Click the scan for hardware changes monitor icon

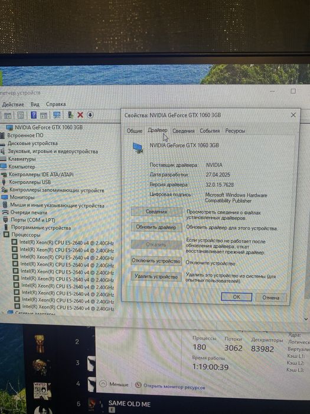pos(57,115)
